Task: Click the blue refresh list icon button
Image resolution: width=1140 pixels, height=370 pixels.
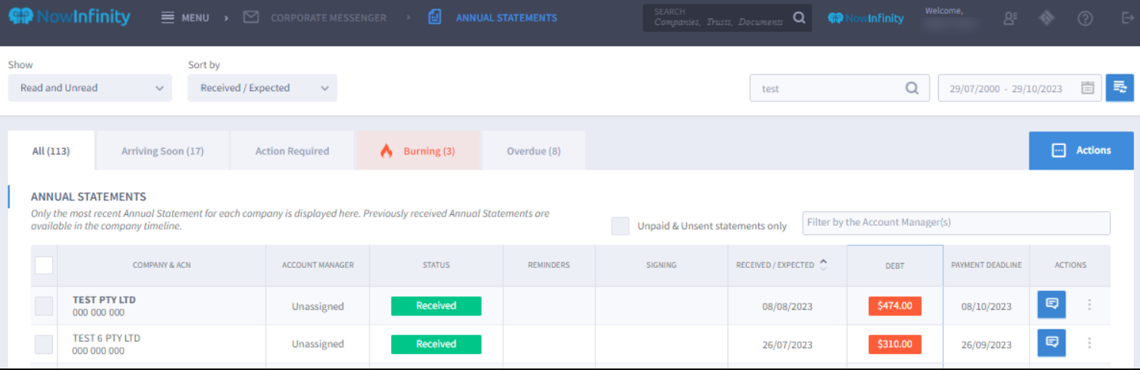Action: (x=1119, y=88)
